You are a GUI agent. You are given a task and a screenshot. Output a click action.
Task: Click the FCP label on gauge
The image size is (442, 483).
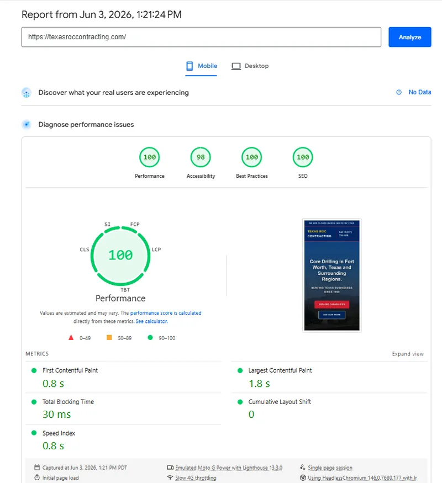pos(135,224)
